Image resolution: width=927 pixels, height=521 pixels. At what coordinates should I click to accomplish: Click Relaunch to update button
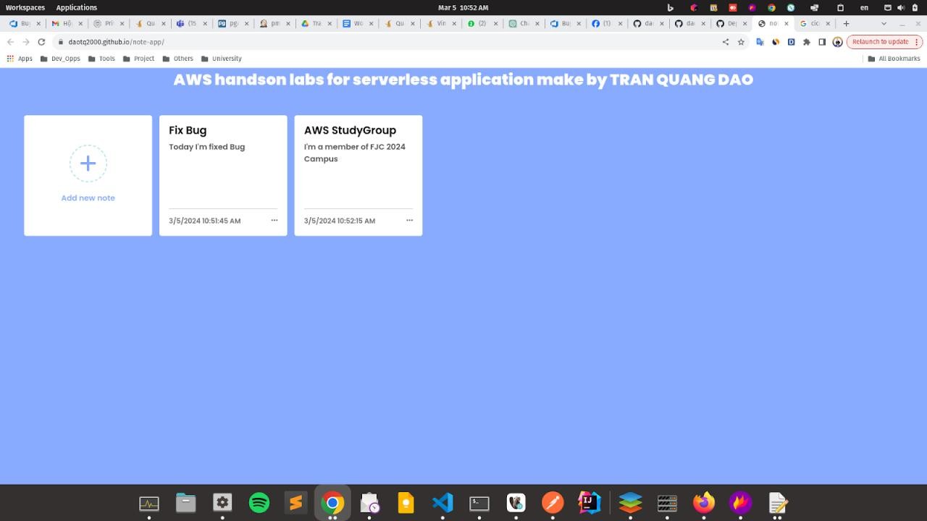[x=880, y=42]
